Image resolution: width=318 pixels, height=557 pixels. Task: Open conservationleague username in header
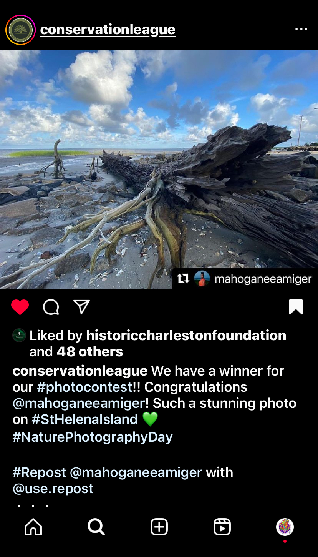pos(108,30)
